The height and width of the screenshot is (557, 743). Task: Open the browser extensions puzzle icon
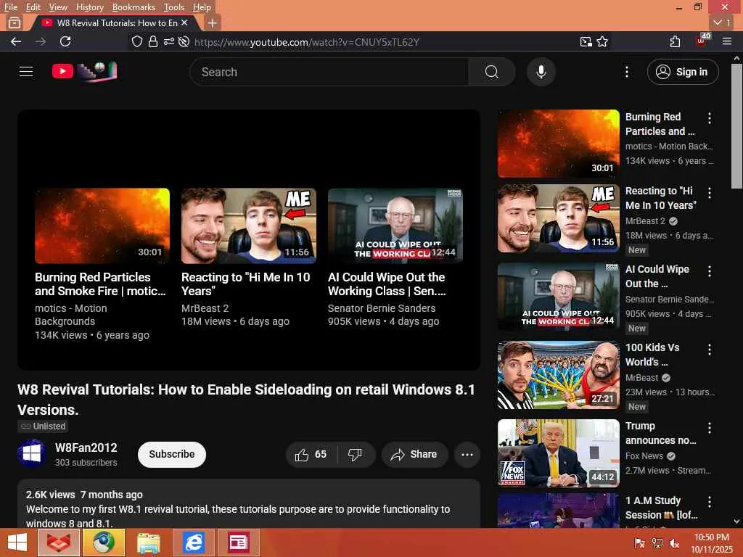(x=675, y=41)
